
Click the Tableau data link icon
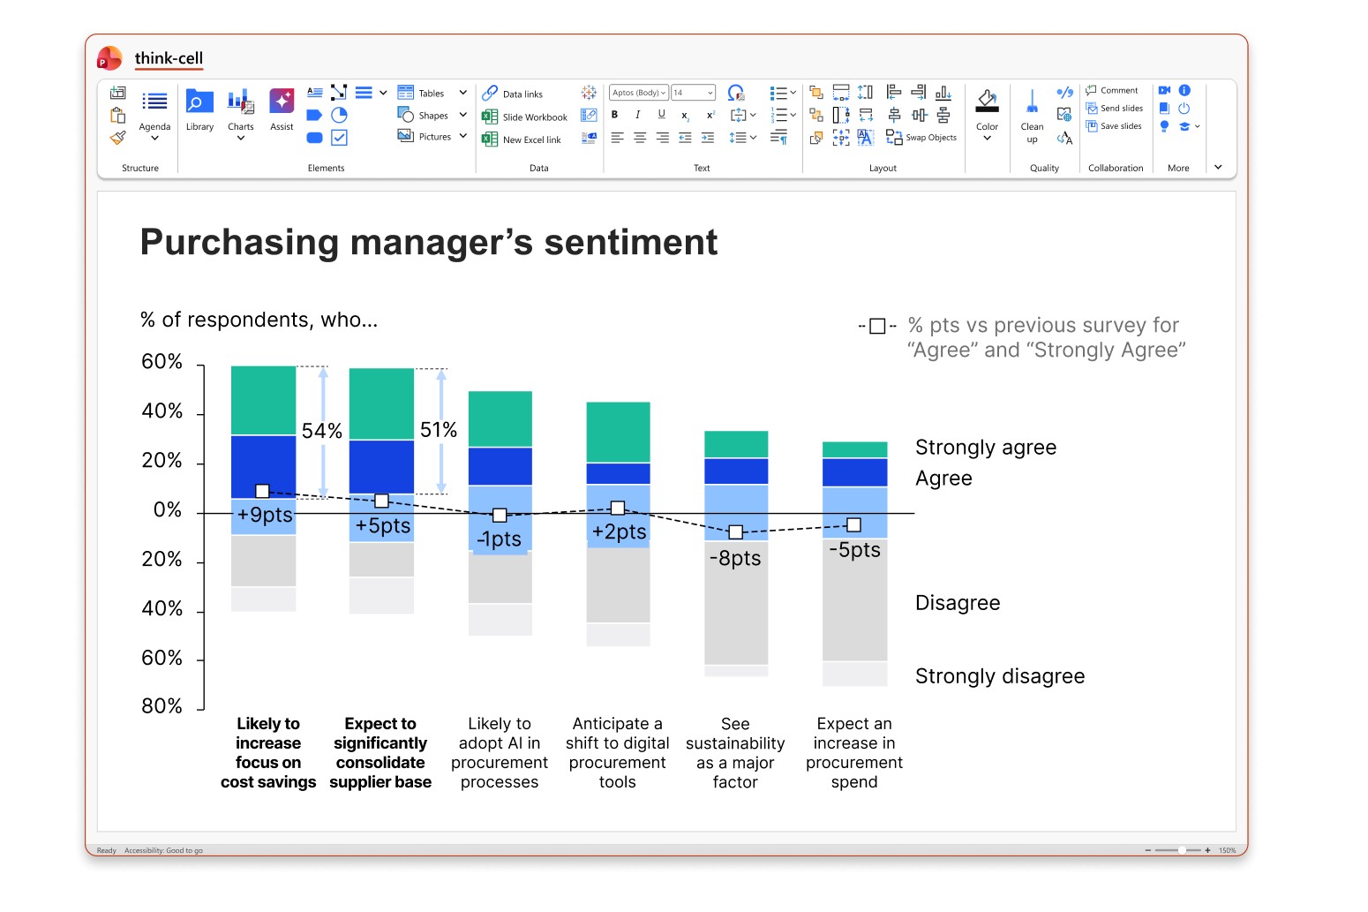(589, 93)
